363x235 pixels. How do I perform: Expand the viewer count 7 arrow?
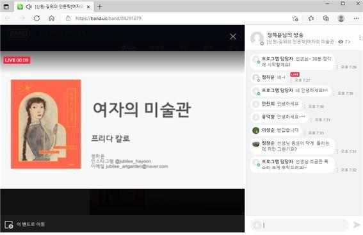coord(349,42)
